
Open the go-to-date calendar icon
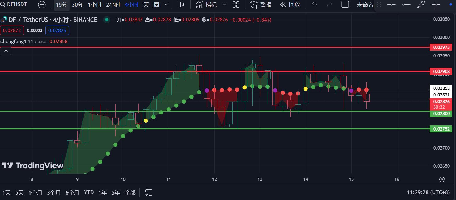point(149,192)
